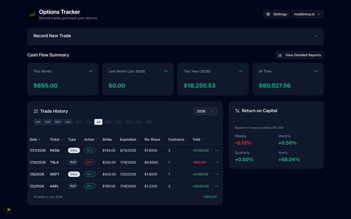This screenshot has width=351, height=219.
Task: Sort by the Action column header
Action: click(91, 139)
